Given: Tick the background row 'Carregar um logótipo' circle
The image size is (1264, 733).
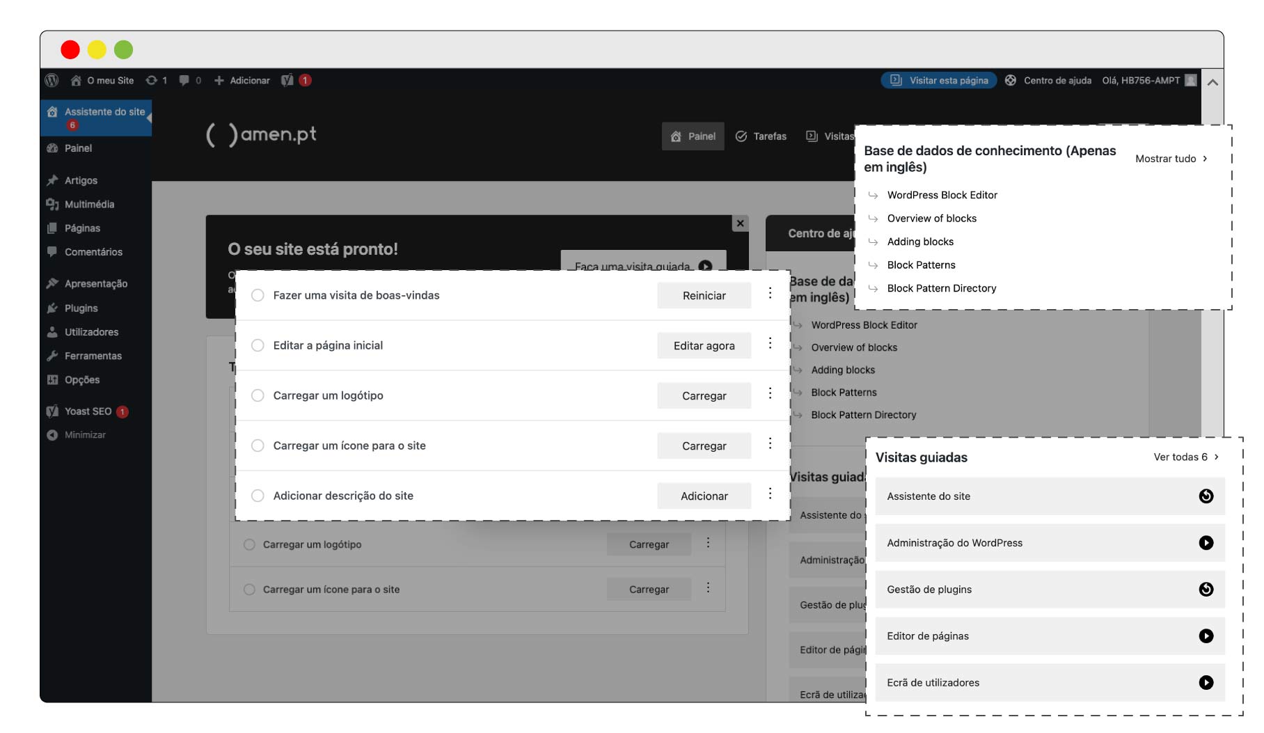Looking at the screenshot, I should [x=249, y=544].
